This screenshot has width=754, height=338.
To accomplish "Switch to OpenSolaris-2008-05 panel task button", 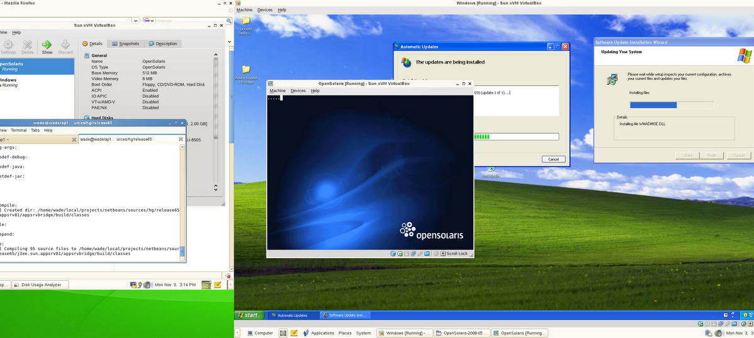I will point(462,333).
